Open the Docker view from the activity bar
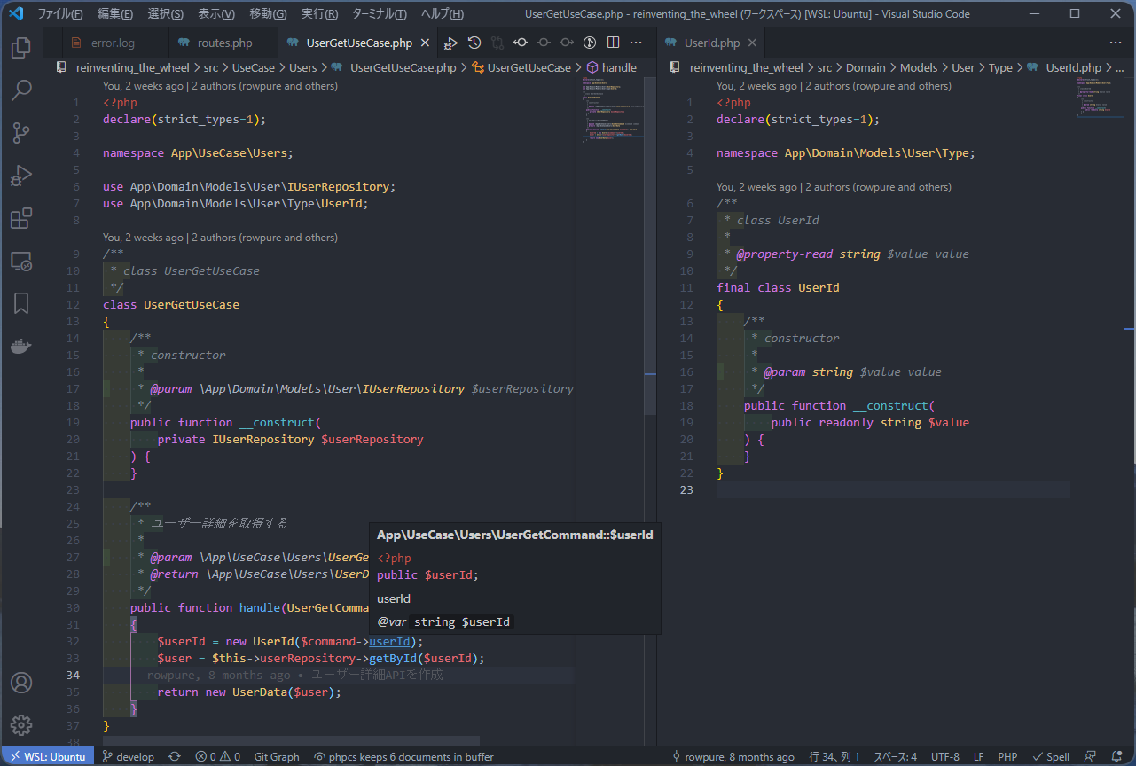 tap(20, 346)
